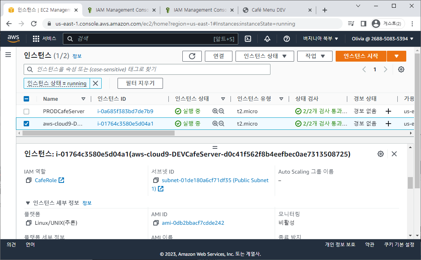421x260 pixels.
Task: Open launch instances split-button arrow
Action: [x=397, y=56]
